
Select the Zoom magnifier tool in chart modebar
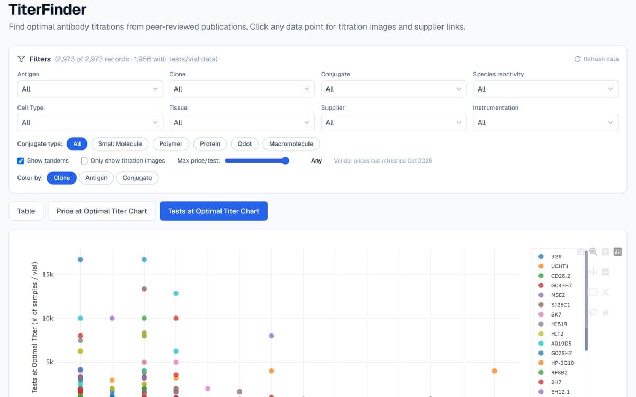[x=593, y=252]
